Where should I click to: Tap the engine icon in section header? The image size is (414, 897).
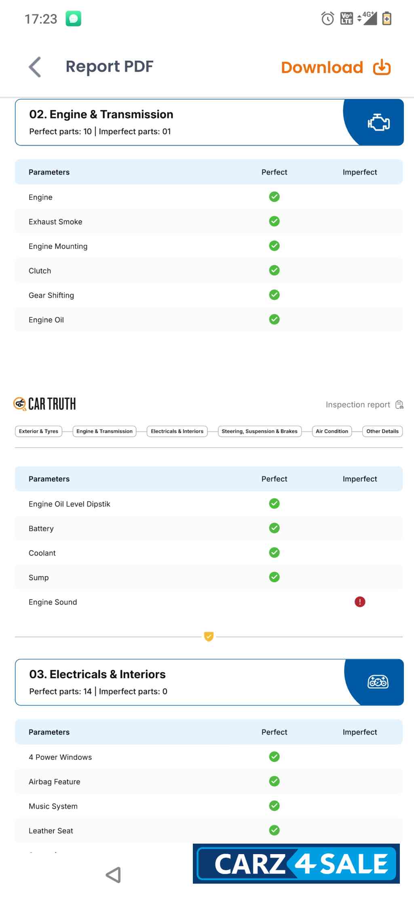pyautogui.click(x=378, y=123)
